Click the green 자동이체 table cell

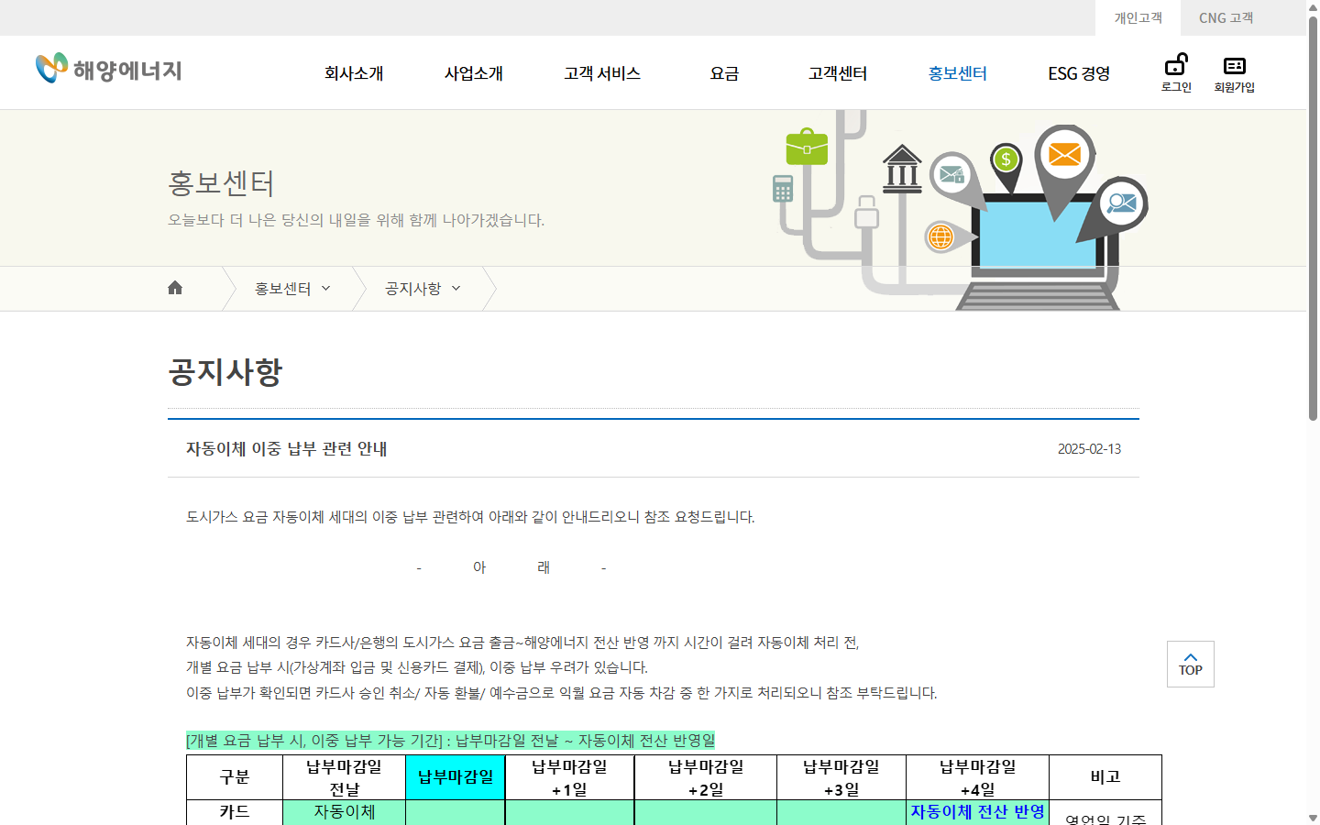[x=345, y=812]
